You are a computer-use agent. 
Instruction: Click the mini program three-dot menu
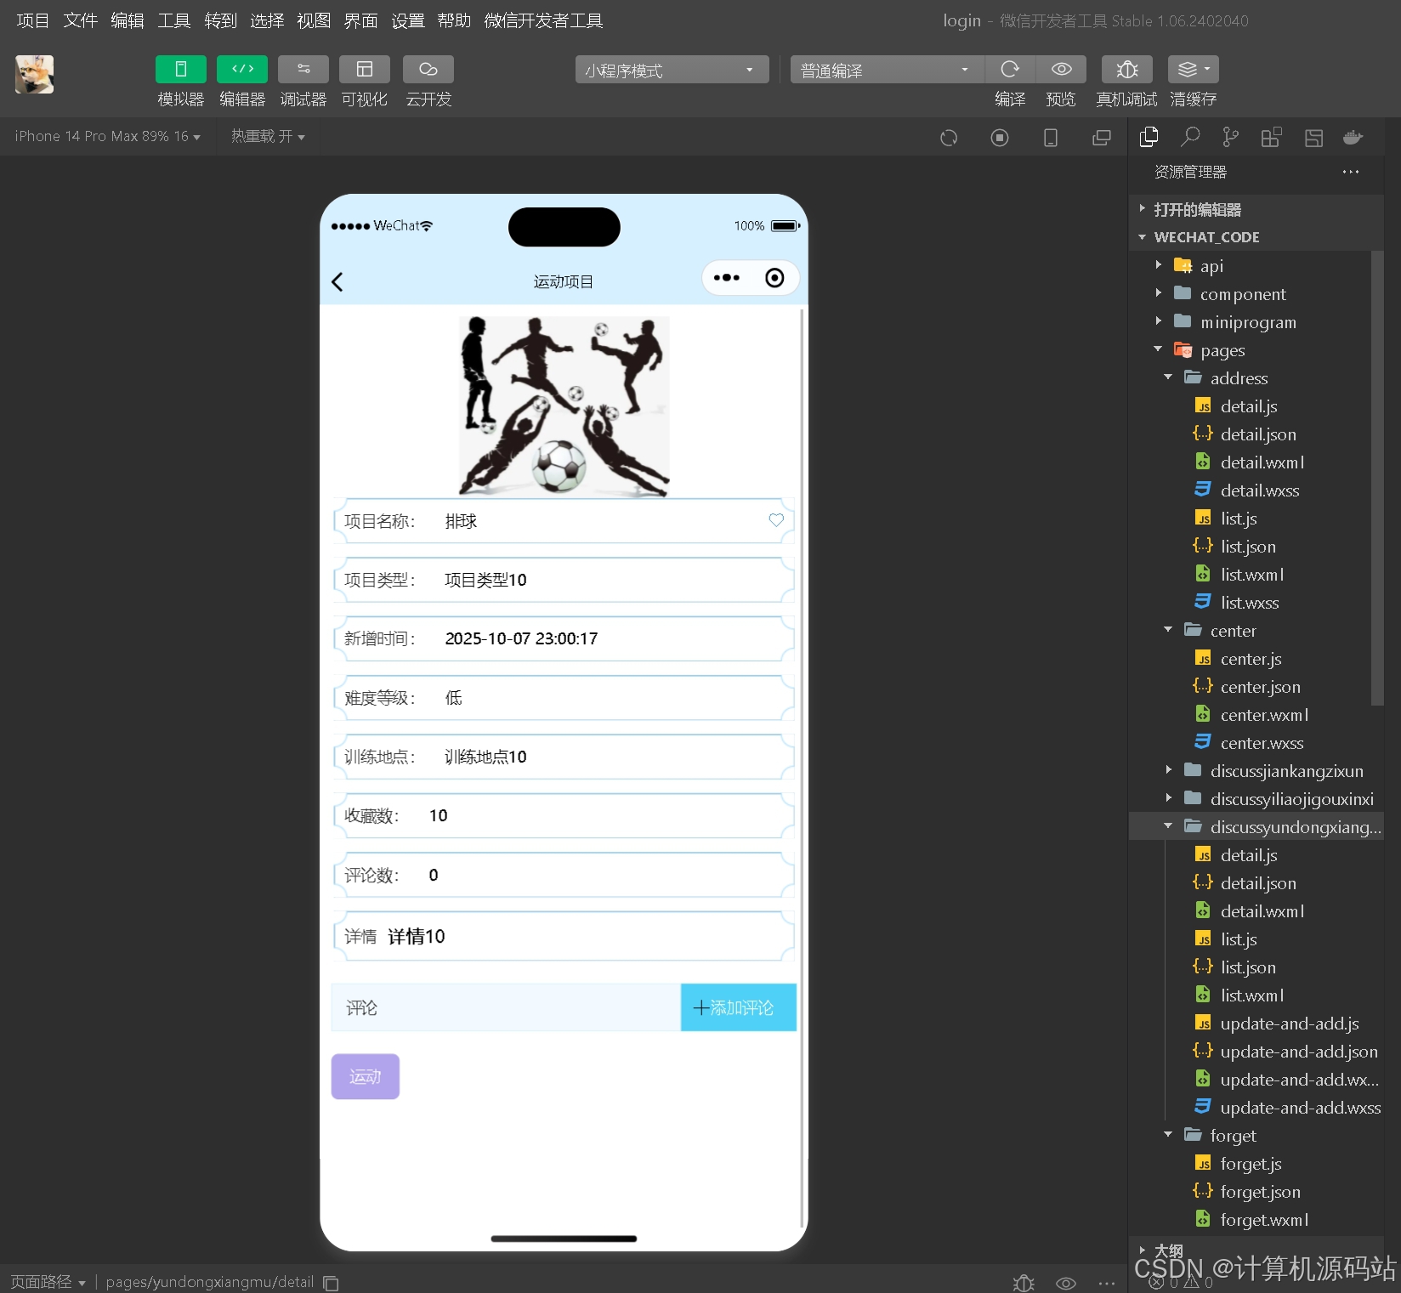click(727, 278)
